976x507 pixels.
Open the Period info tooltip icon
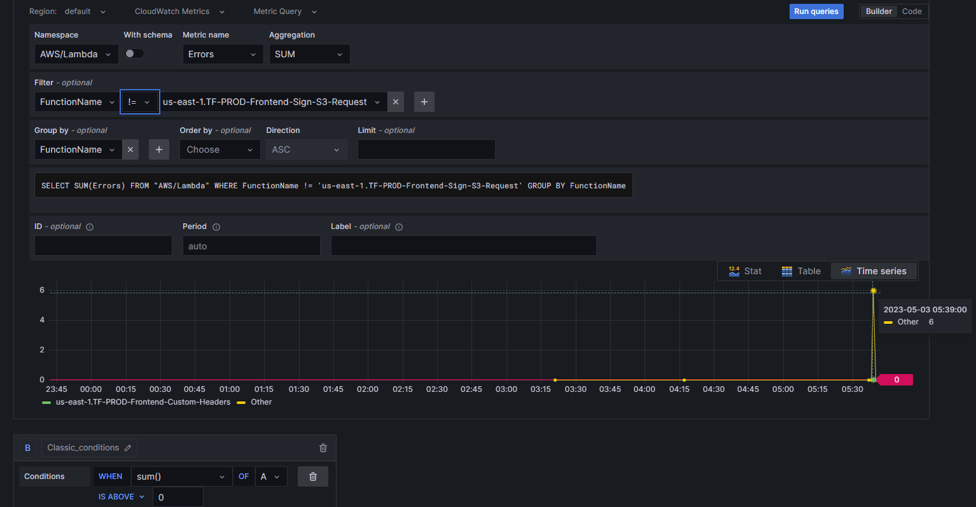(x=215, y=226)
